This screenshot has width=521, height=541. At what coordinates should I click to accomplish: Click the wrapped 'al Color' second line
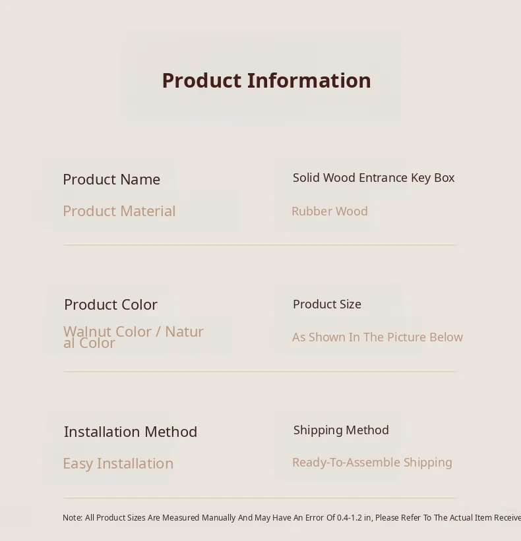tap(89, 343)
